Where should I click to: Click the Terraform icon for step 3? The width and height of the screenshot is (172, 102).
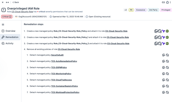click(x=163, y=44)
